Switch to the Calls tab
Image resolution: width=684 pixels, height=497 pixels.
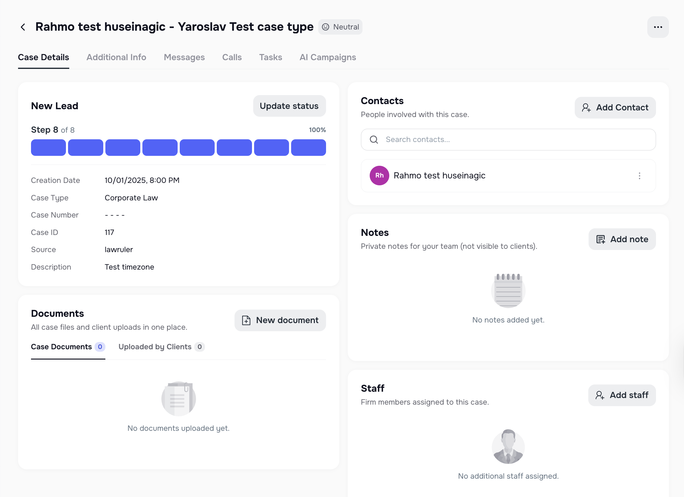tap(232, 57)
